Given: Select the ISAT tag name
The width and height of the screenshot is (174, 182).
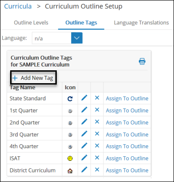Looking at the screenshot, I should pos(15,158).
